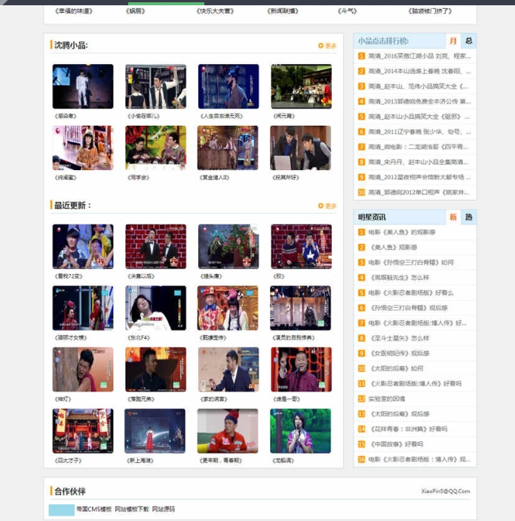Viewport: 515px width, 521px height.
Task: Open the 《斗气》 link in top row
Action: (348, 11)
